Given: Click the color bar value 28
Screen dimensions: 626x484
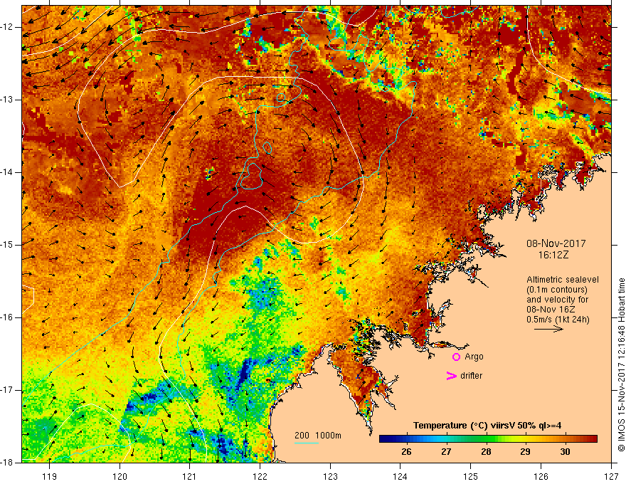Looking at the screenshot, I should [486, 452].
